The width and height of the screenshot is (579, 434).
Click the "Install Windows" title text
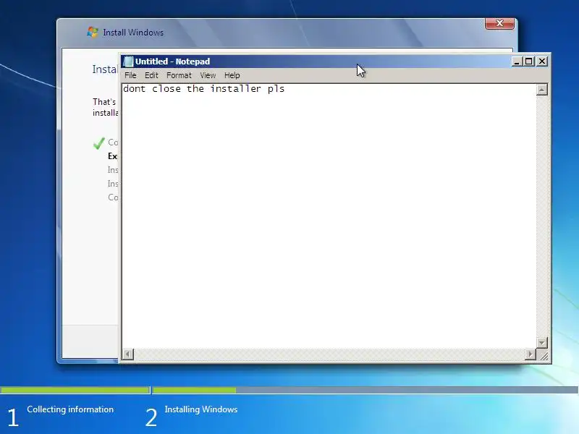coord(133,33)
